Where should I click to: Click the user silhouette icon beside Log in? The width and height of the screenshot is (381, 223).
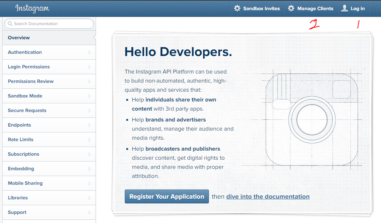coord(345,8)
